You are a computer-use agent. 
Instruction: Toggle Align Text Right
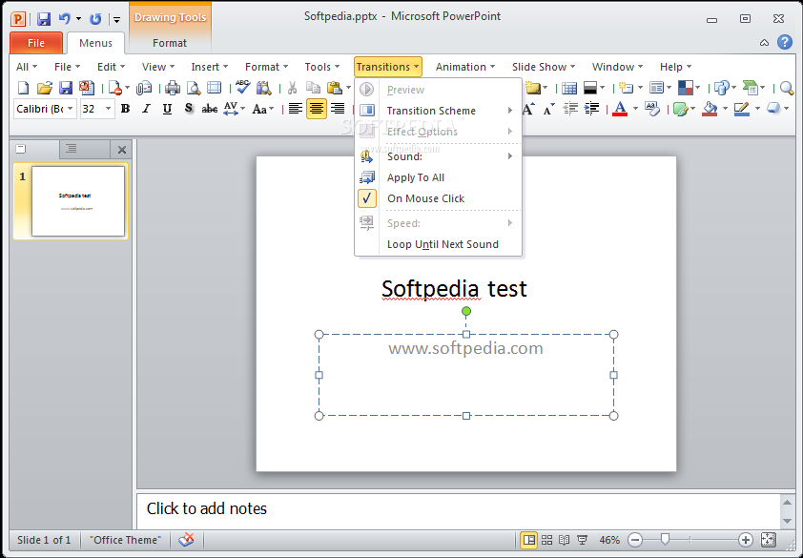point(338,109)
